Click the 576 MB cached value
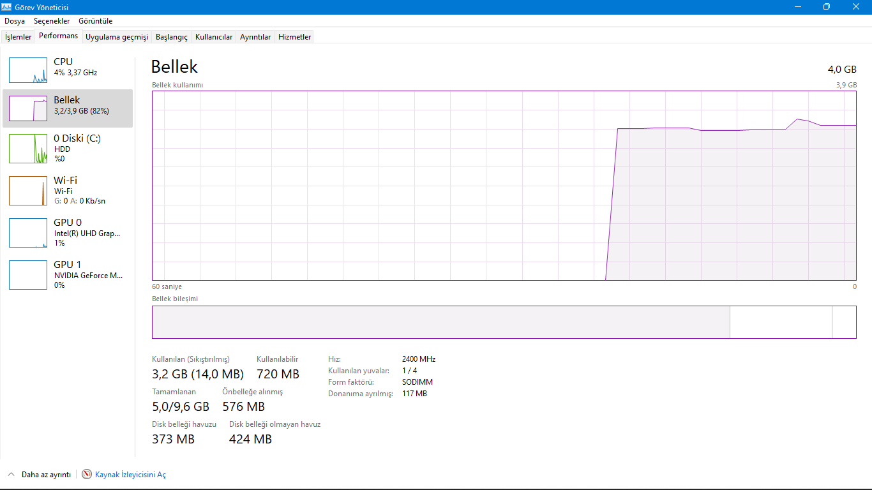872x490 pixels. pos(243,406)
